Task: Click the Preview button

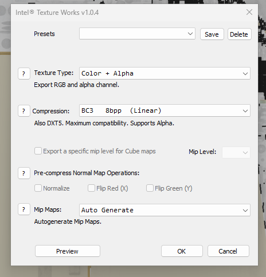Action: [x=68, y=251]
